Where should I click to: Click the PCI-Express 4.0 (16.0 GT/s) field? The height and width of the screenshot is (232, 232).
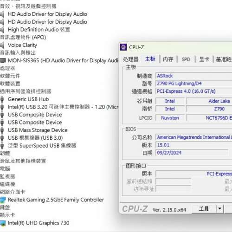(194, 91)
